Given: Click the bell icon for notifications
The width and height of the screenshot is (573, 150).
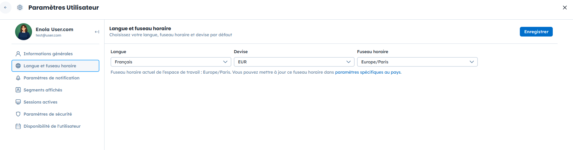Looking at the screenshot, I should tap(18, 78).
